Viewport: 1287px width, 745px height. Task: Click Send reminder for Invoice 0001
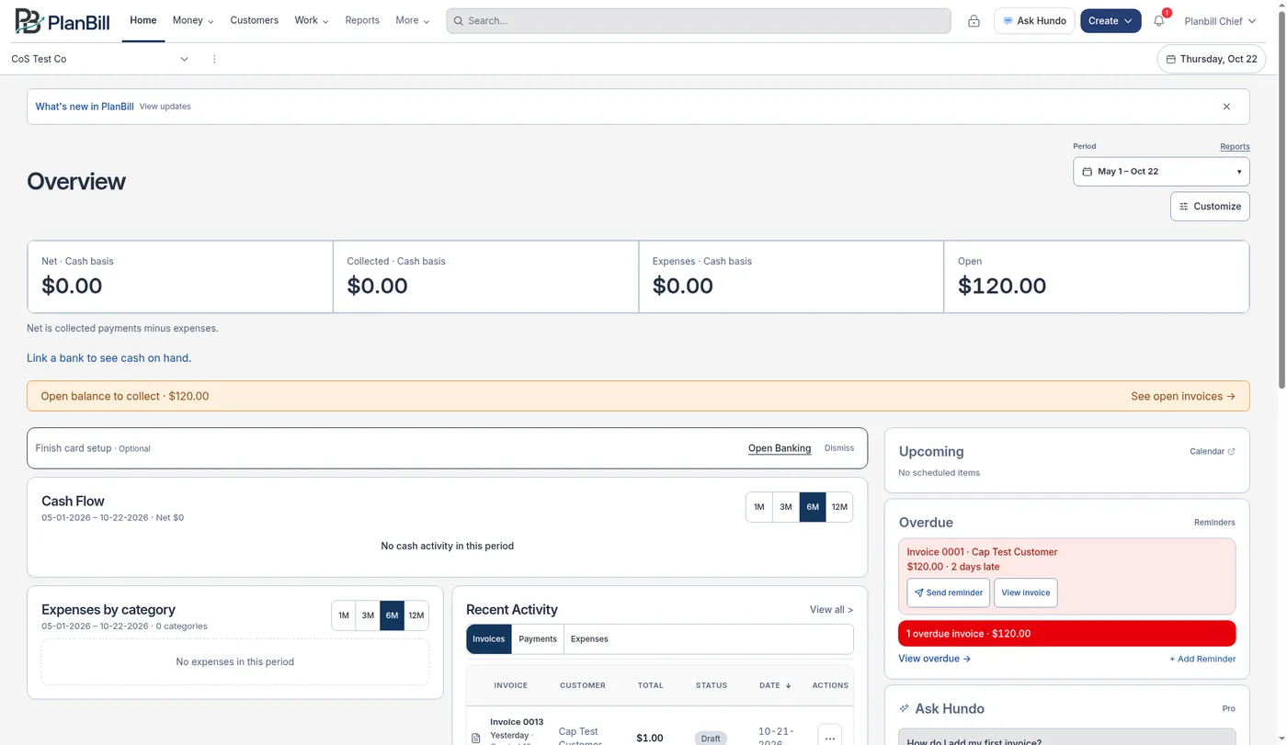pos(948,593)
